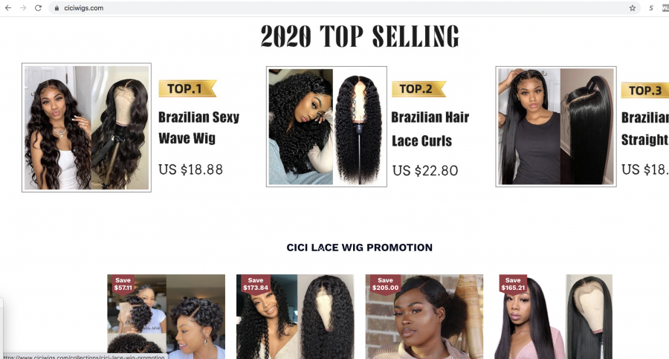Open promotion product with Save $57.11 badge

[x=166, y=317]
